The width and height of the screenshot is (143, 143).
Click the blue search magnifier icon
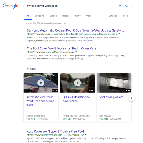point(127,6)
